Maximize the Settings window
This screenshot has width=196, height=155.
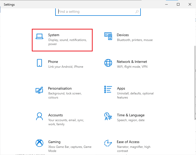coord(178,4)
